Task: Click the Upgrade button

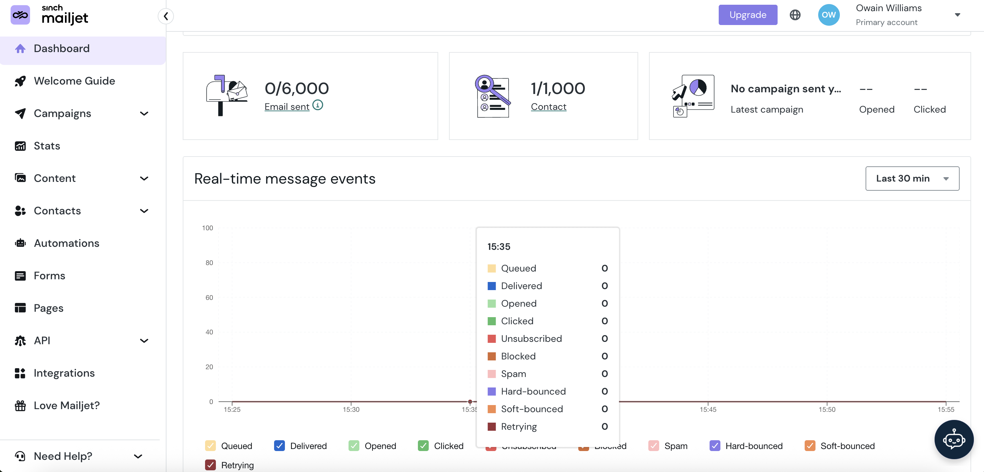Action: [x=747, y=15]
